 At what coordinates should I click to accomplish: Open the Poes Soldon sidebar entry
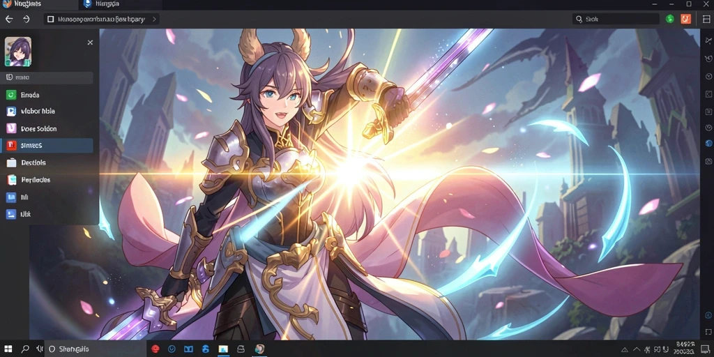click(50, 128)
